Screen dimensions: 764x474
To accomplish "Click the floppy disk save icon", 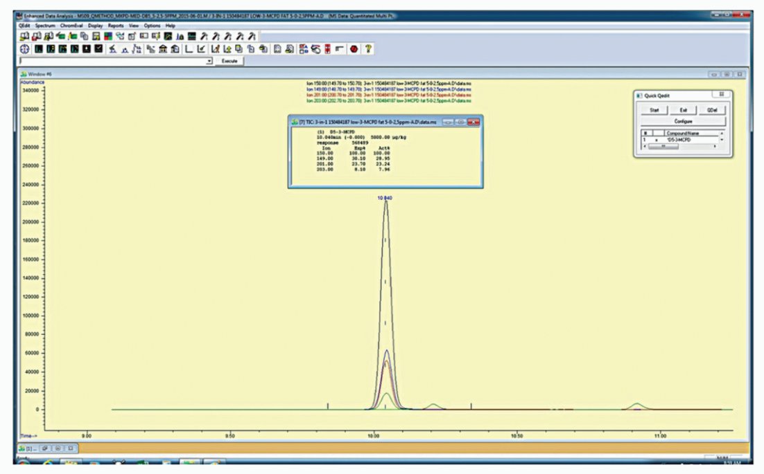I will click(x=96, y=36).
